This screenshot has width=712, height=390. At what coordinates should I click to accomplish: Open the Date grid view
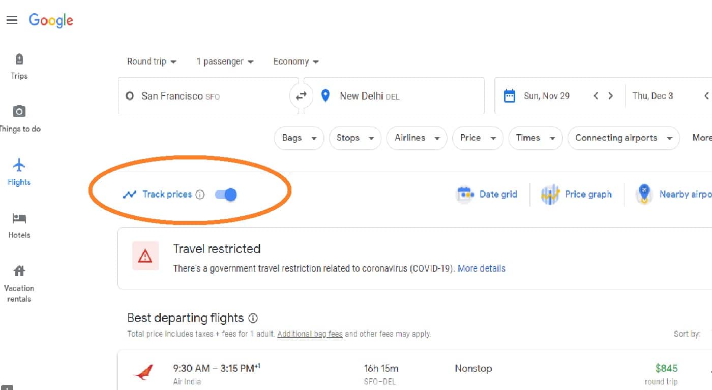tap(487, 194)
